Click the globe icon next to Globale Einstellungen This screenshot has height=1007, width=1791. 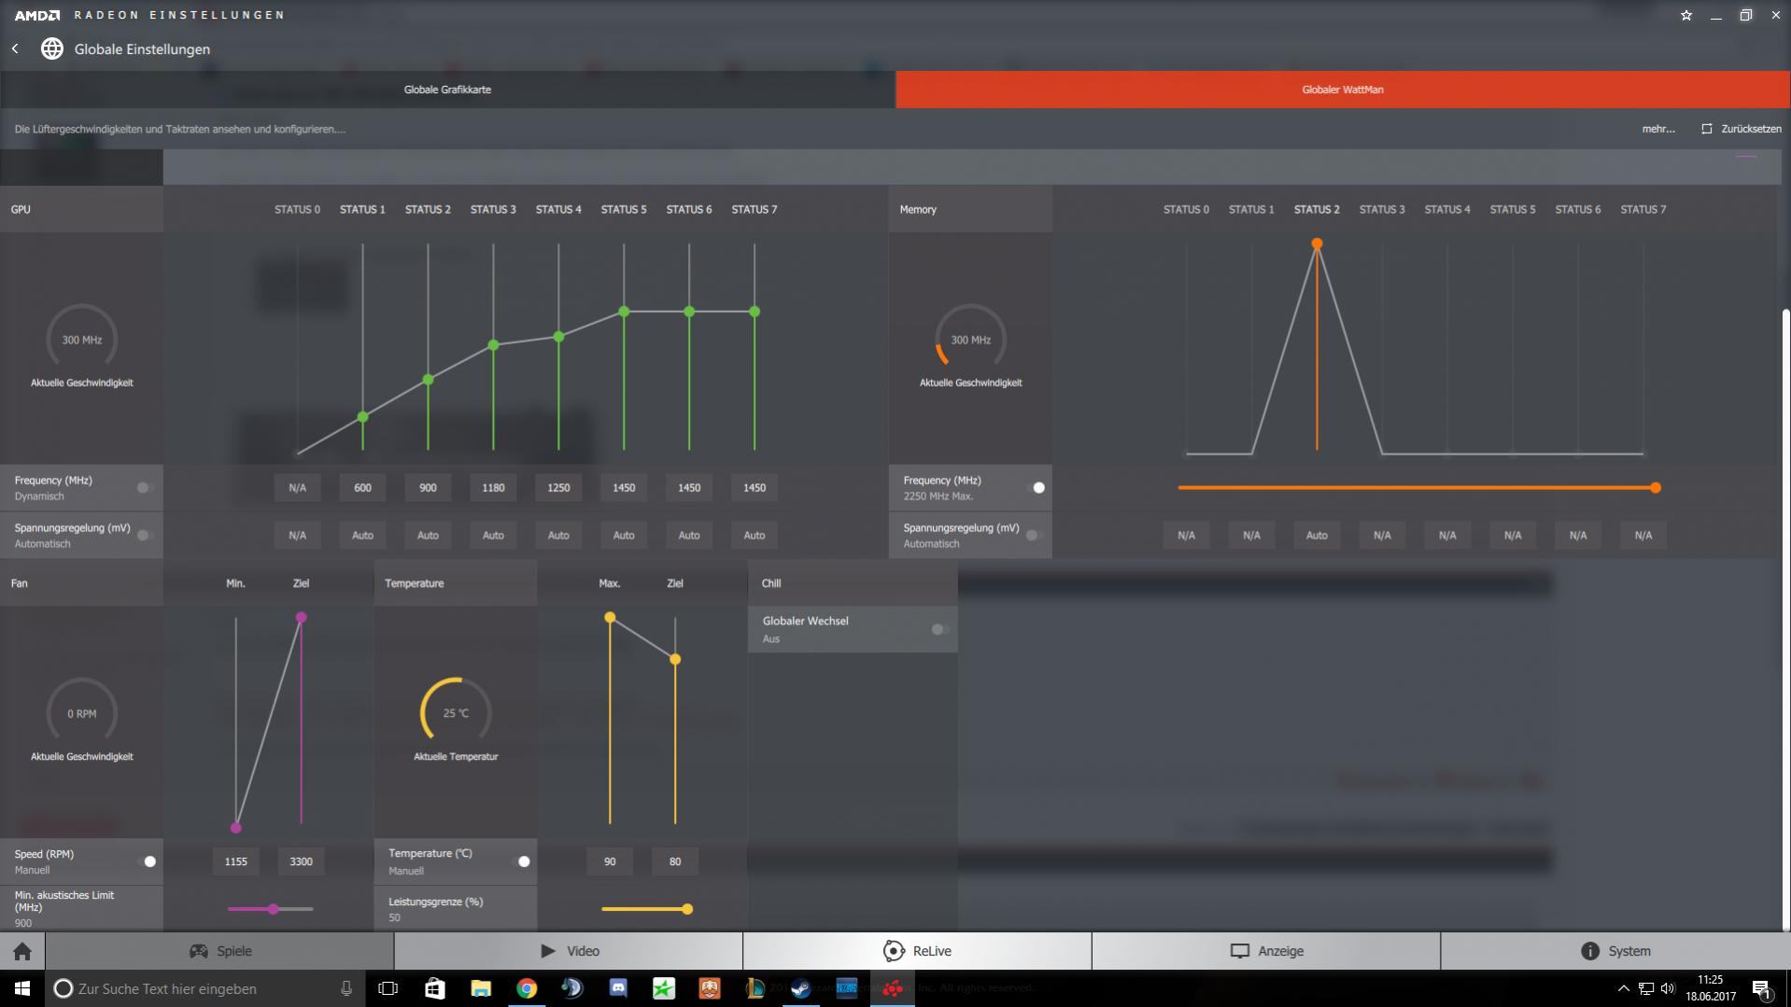click(52, 49)
